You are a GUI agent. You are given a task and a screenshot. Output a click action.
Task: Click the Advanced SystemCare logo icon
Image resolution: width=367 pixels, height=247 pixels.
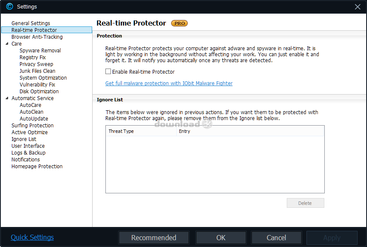(x=9, y=6)
